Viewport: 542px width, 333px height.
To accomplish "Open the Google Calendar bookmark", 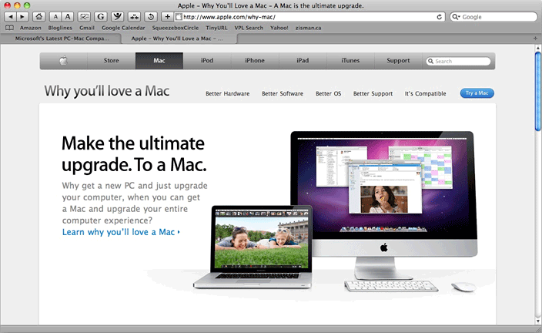I will click(123, 28).
